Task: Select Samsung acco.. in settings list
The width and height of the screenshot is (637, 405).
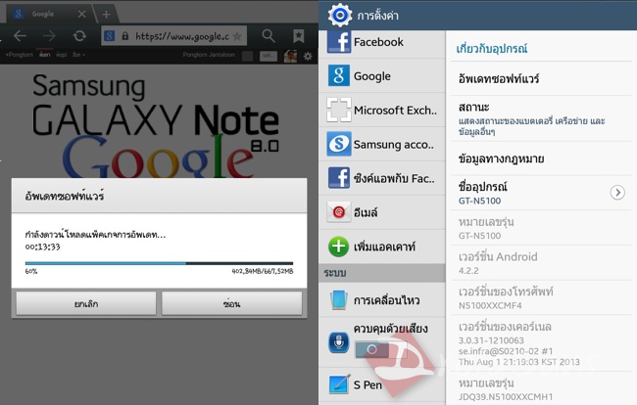Action: (382, 144)
